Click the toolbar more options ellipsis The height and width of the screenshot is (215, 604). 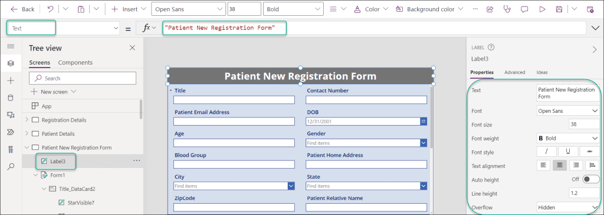(475, 9)
